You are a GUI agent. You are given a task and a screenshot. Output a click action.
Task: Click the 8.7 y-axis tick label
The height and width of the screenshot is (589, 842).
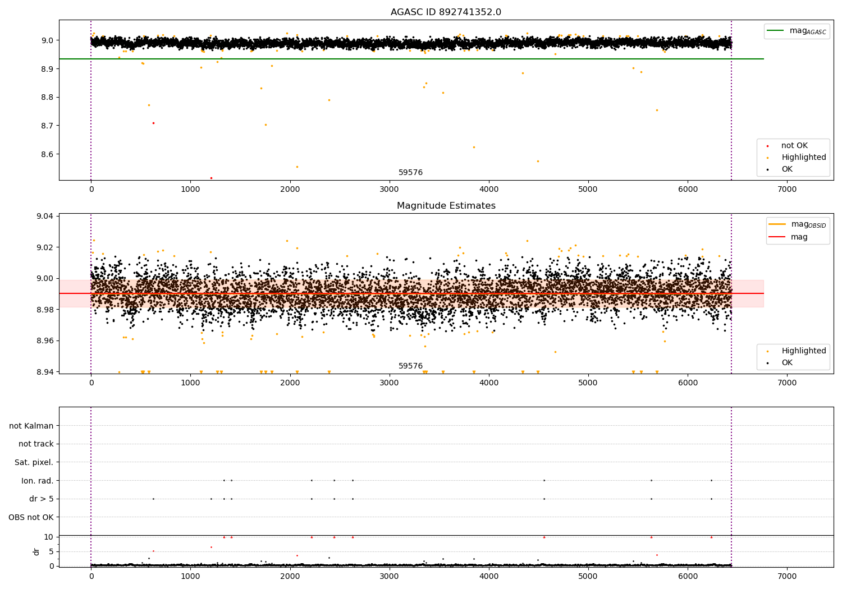(47, 126)
